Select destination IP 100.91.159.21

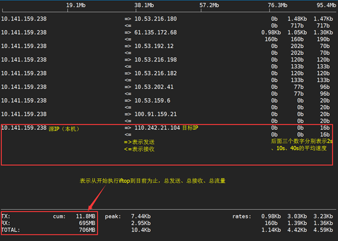coord(156,114)
